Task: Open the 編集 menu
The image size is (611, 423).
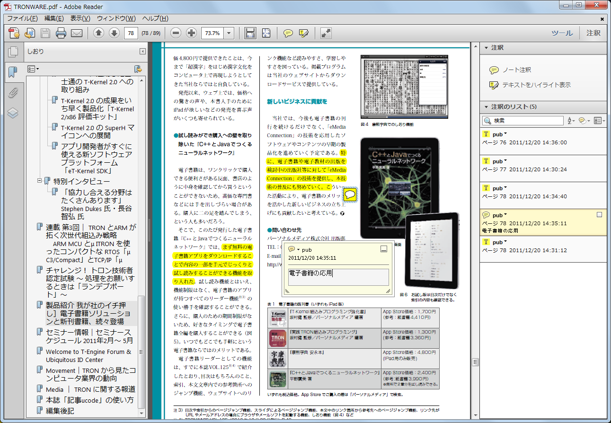Action: [x=54, y=18]
